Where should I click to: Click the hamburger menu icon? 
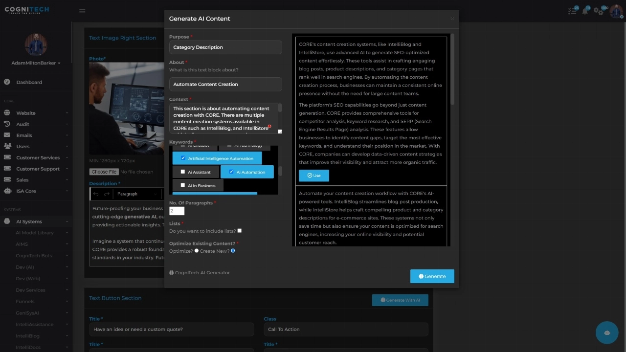coord(82,11)
